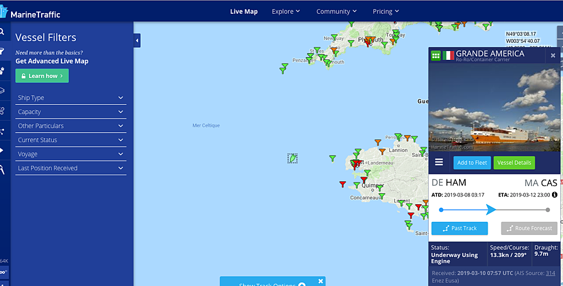Click the arrival dot on voyage progress line
Image resolution: width=563 pixels, height=286 pixels.
(548, 210)
